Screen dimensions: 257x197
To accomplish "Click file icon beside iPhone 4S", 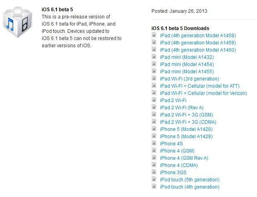I will [154, 143].
